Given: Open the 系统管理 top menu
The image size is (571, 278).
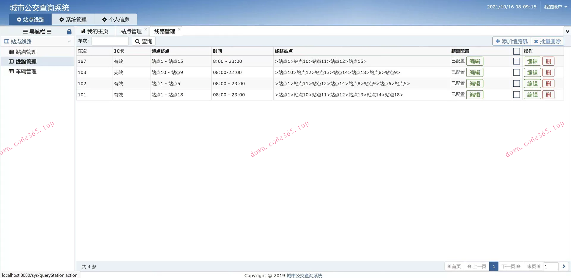Looking at the screenshot, I should tap(73, 20).
